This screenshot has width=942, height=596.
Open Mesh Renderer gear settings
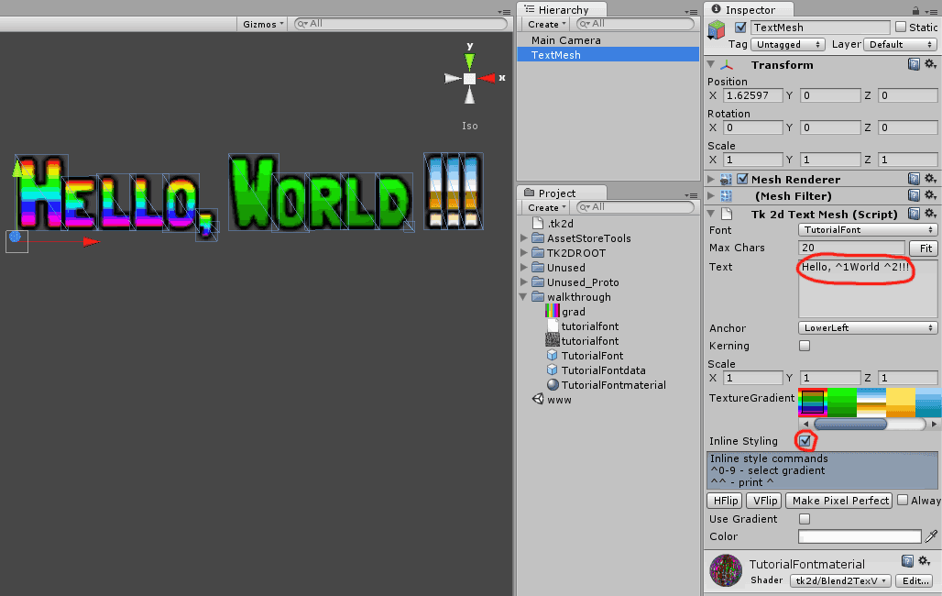(930, 179)
